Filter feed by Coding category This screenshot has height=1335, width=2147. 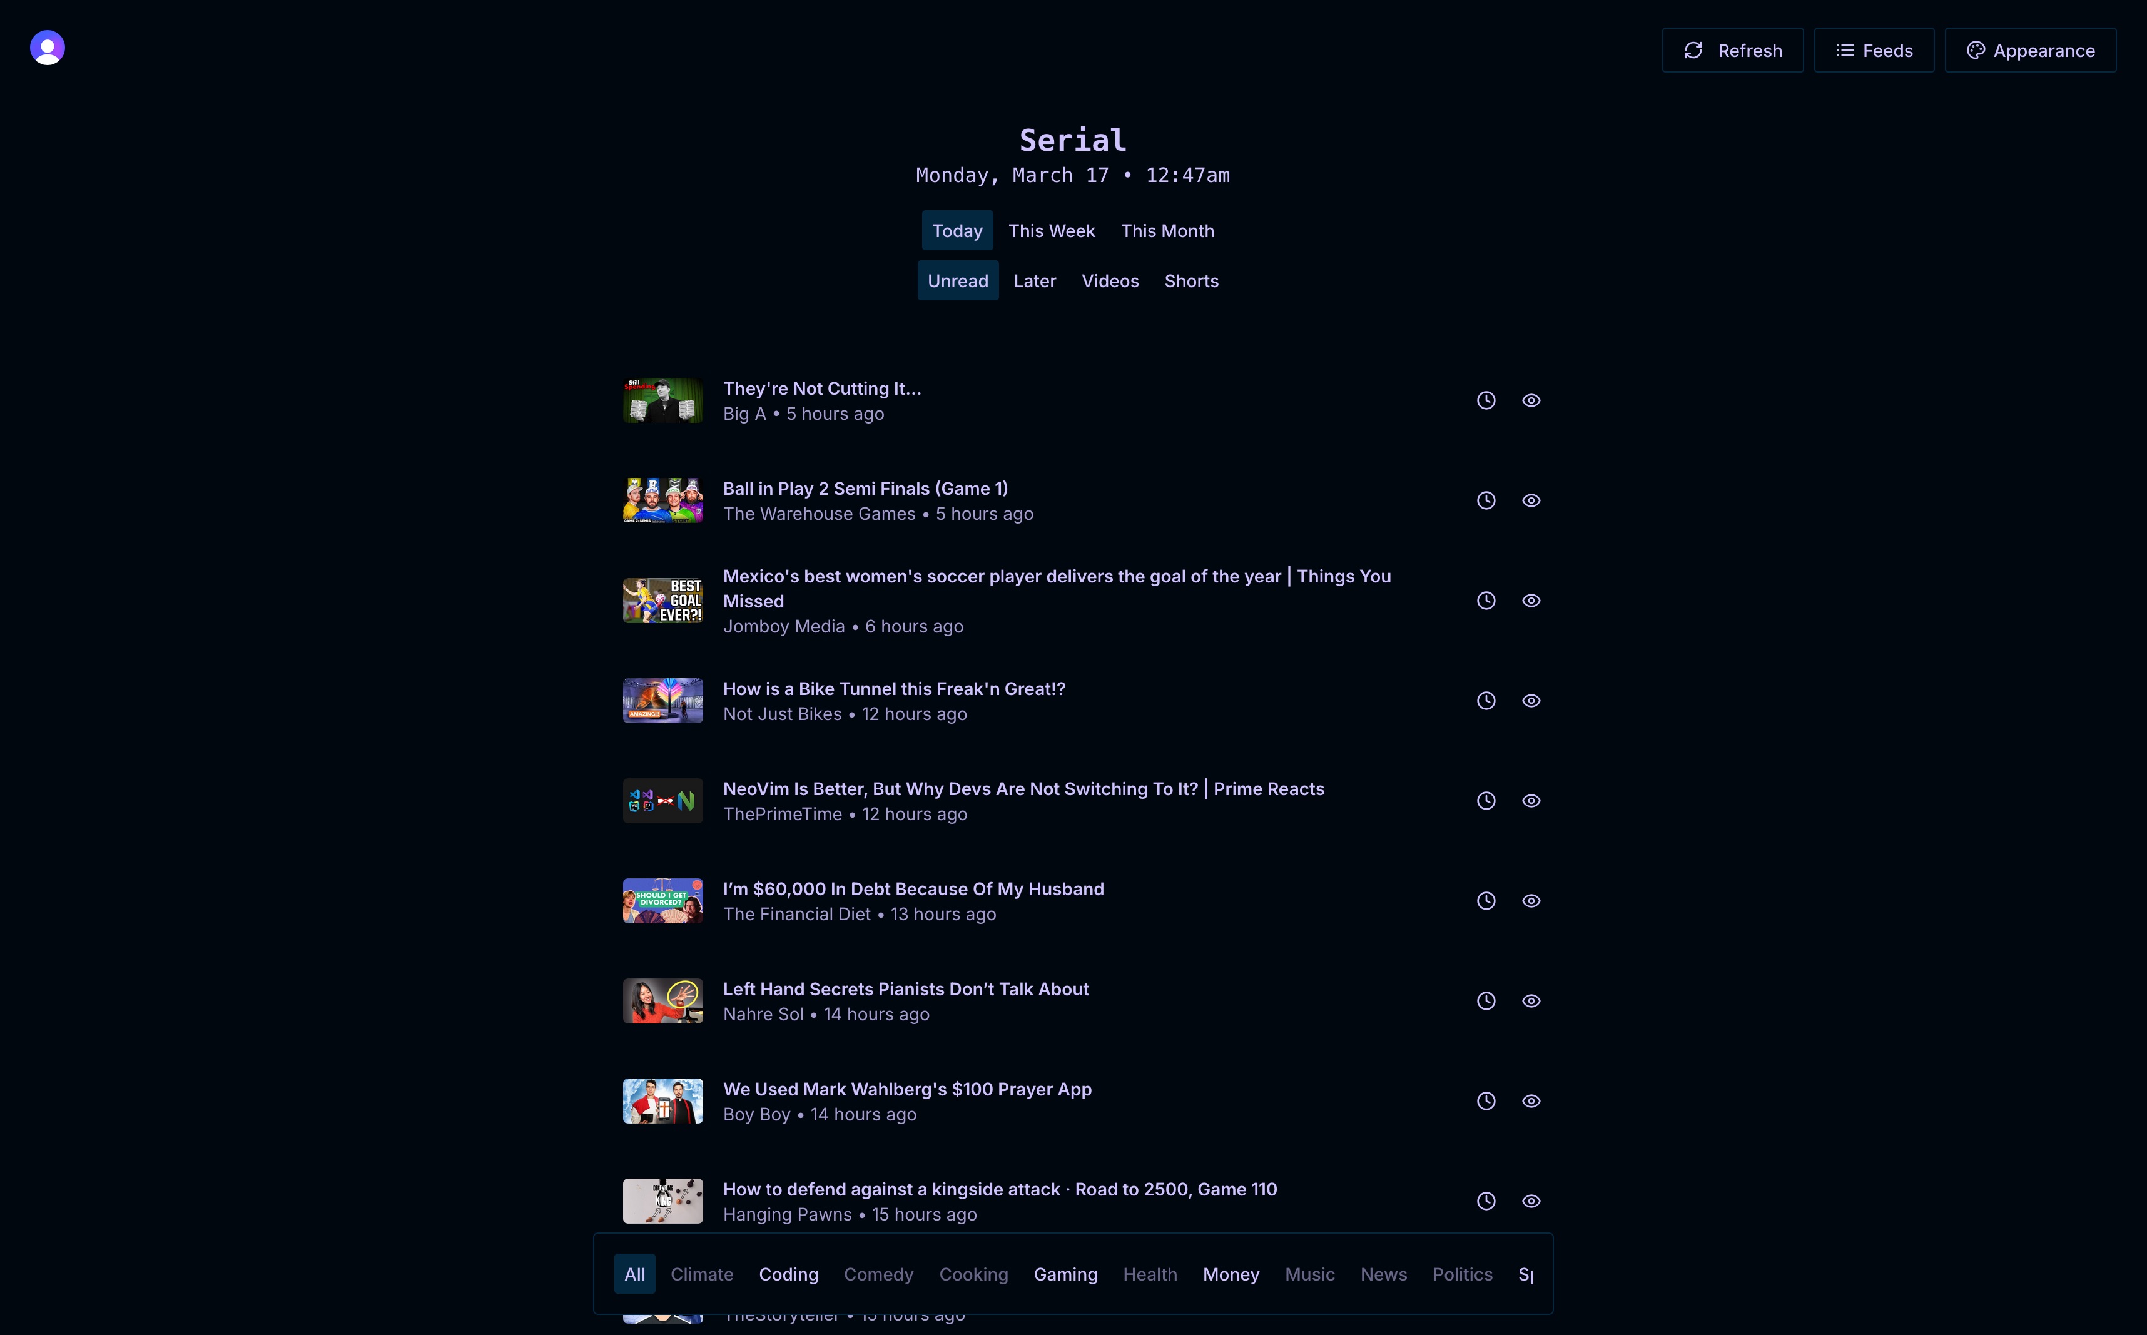point(788,1274)
